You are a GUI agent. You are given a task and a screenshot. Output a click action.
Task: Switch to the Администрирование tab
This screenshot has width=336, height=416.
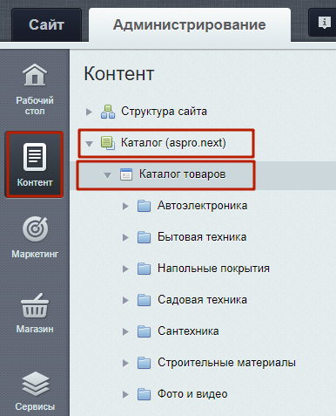(x=190, y=25)
